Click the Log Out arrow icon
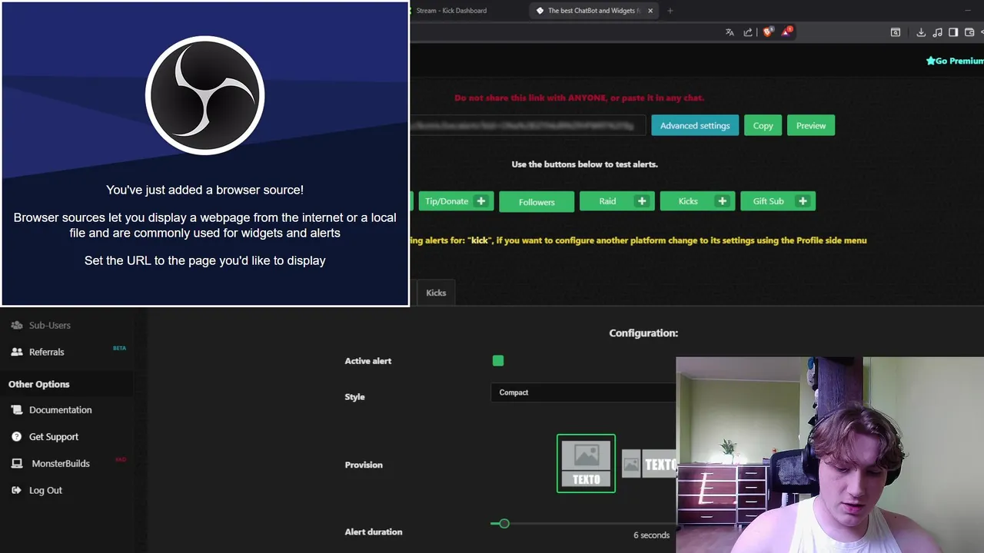Image resolution: width=984 pixels, height=553 pixels. (x=17, y=490)
